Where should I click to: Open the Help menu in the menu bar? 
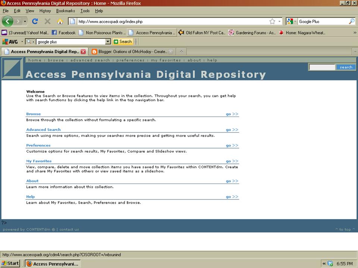(x=99, y=11)
